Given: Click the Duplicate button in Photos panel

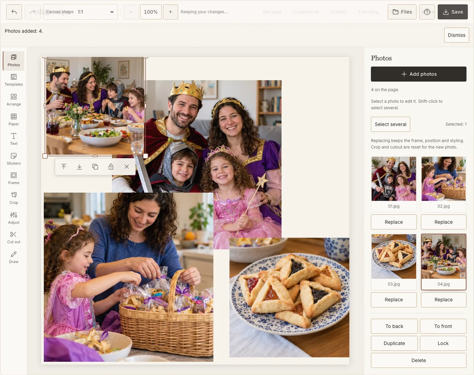Looking at the screenshot, I should pos(394,343).
